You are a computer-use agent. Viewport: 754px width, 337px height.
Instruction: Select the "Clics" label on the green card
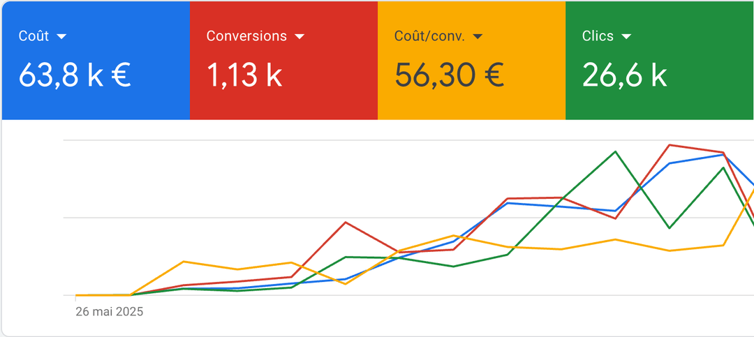point(597,36)
